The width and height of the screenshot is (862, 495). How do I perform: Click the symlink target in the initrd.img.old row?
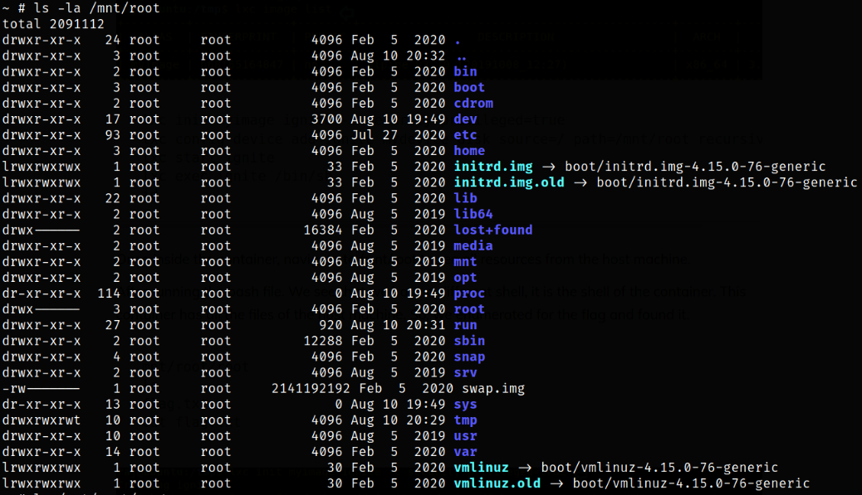click(x=727, y=182)
